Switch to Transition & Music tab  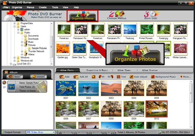tap(97, 70)
